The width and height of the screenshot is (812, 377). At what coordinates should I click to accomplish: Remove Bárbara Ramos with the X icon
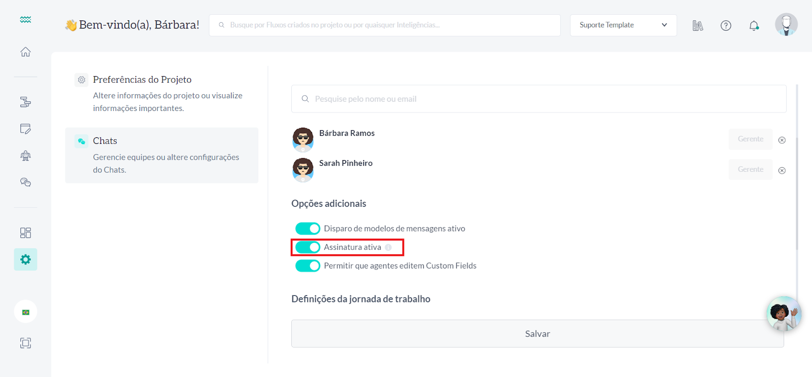[782, 140]
